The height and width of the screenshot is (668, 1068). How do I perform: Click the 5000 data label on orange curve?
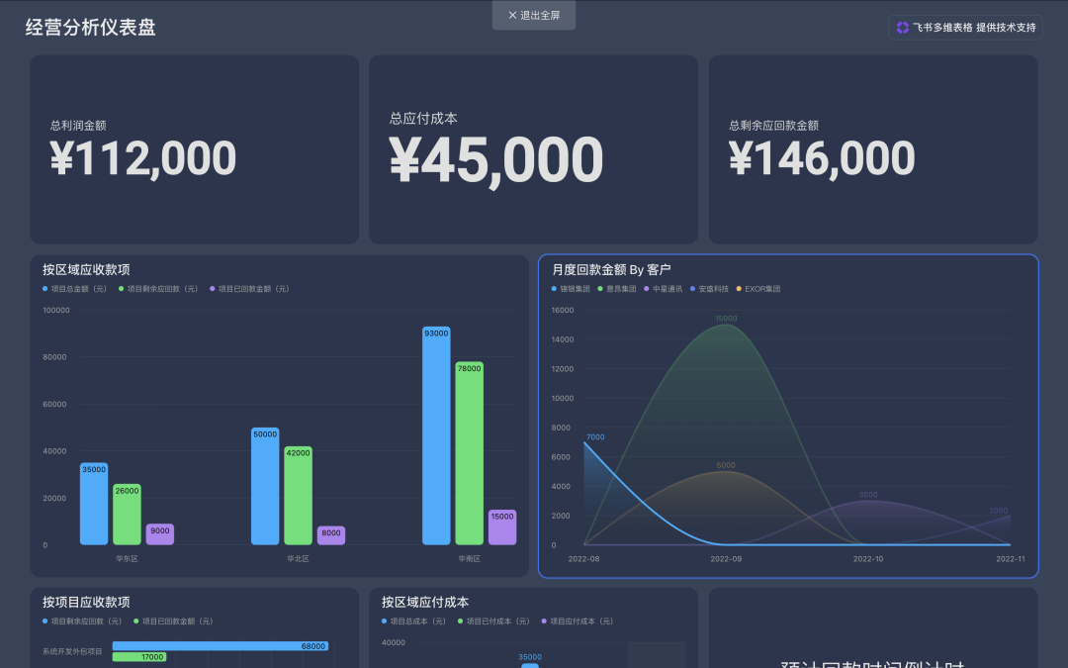click(726, 465)
